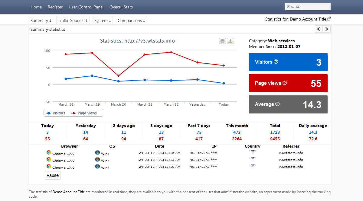363x201 pixels.
Task: Click the blue Visitors stat tile
Action: pyautogui.click(x=288, y=62)
